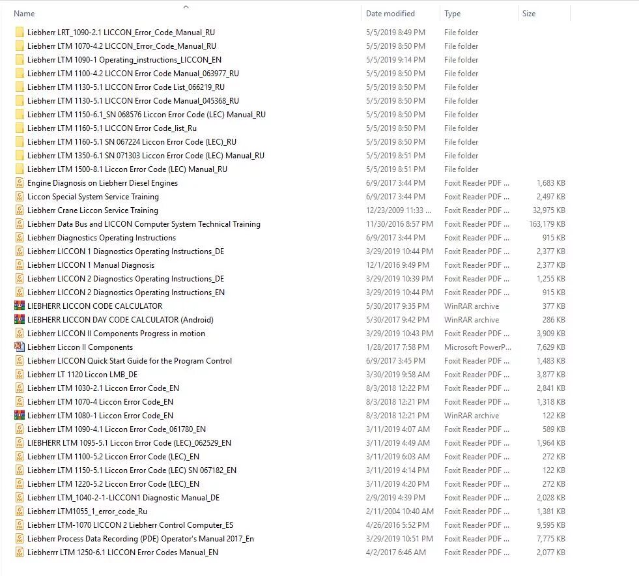Screen dimensions: 639x576
Task: Click folder icon for Liebherr LRT_1090-2.1 LICCON_Error_Code_Manual_RU
Action: (19, 32)
